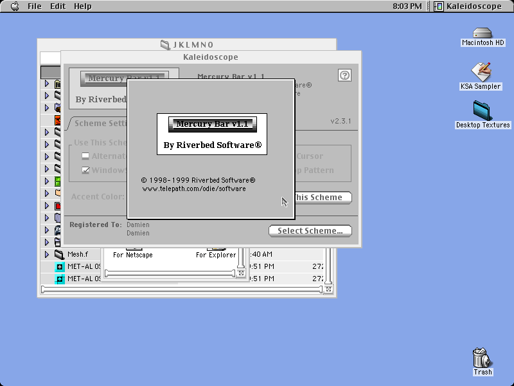514x386 pixels.
Task: Open the File menu
Action: (x=35, y=6)
